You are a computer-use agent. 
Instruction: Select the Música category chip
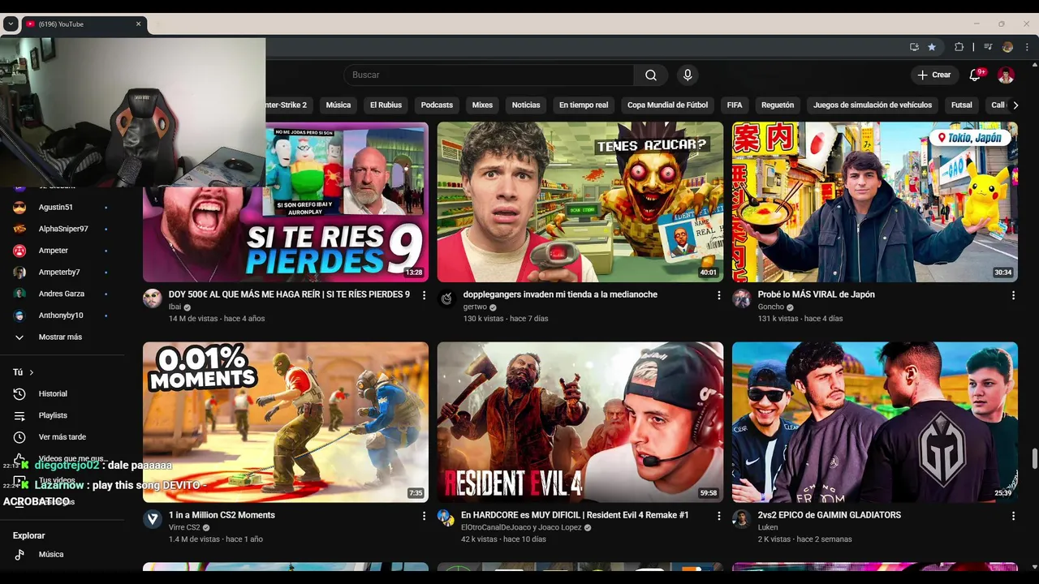click(x=338, y=105)
